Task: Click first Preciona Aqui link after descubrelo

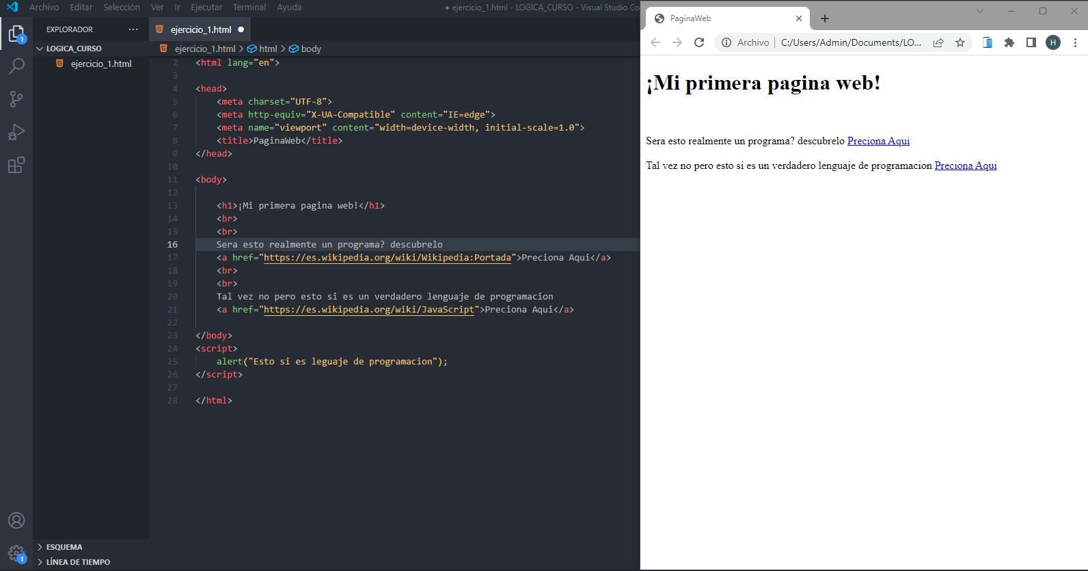Action: [878, 141]
